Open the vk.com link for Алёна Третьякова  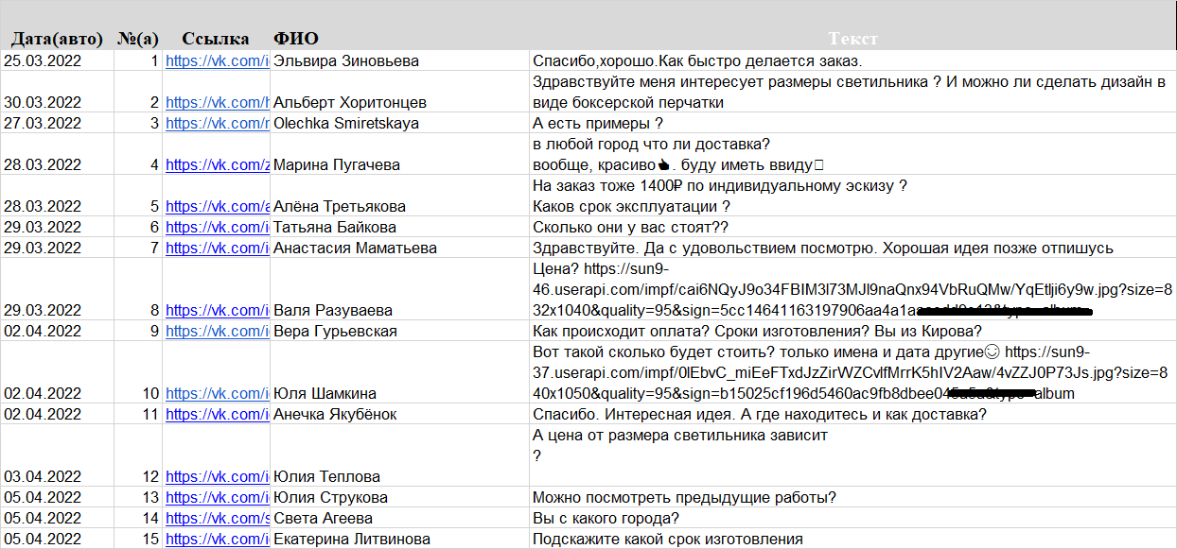(x=218, y=206)
